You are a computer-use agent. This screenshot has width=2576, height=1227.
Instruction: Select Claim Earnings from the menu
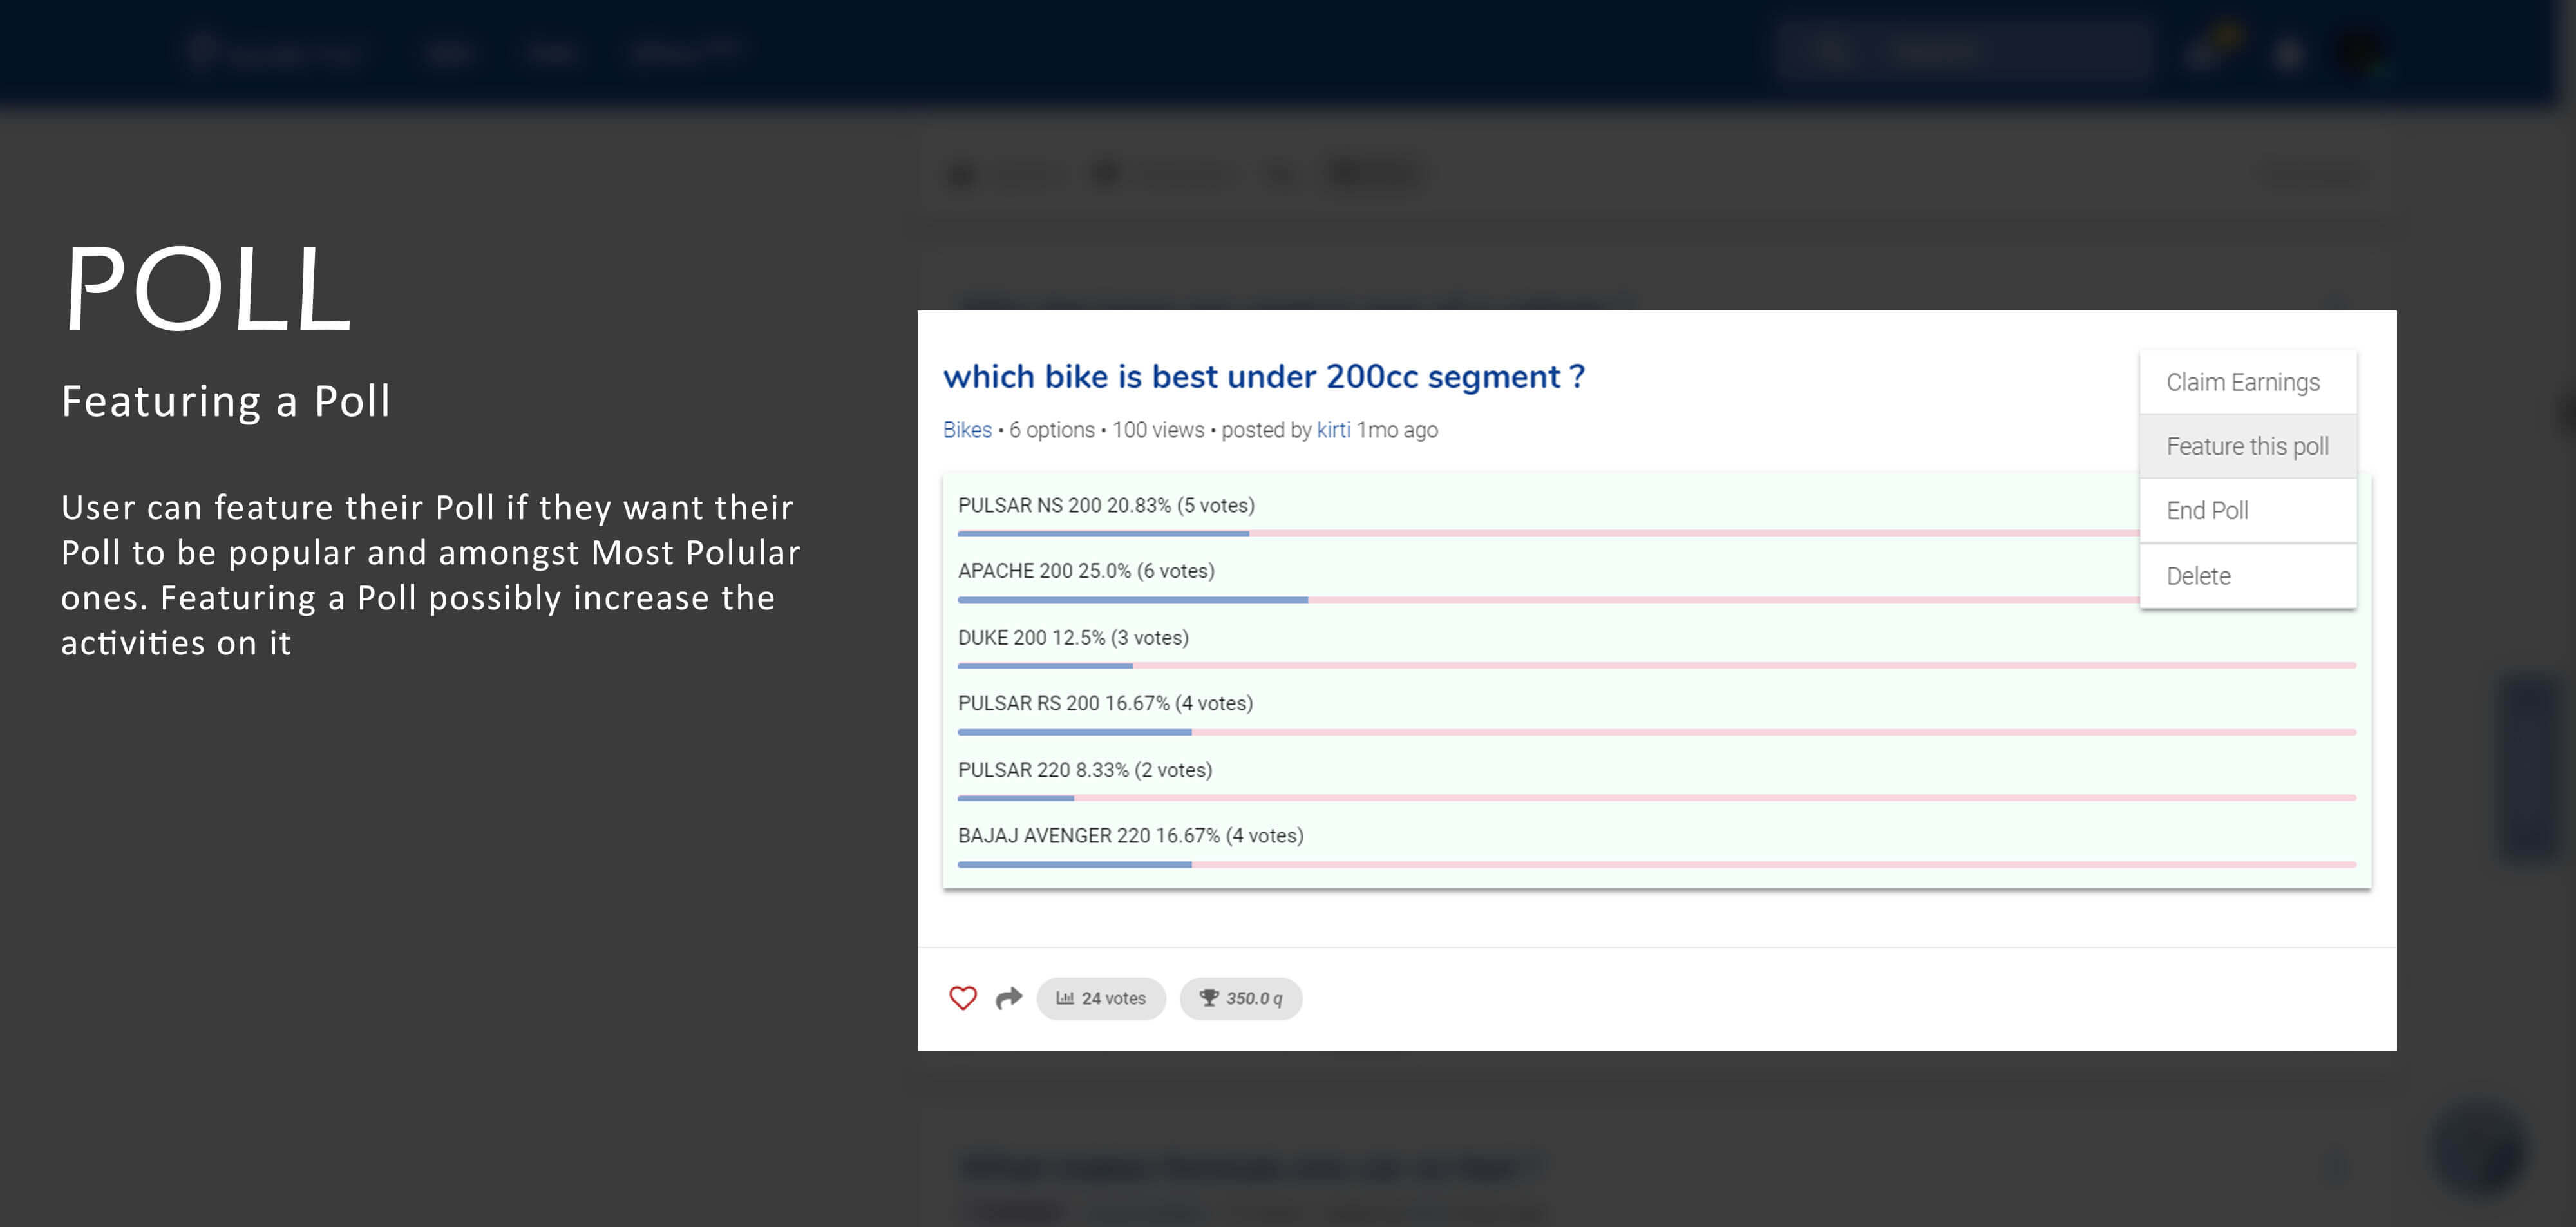2242,382
